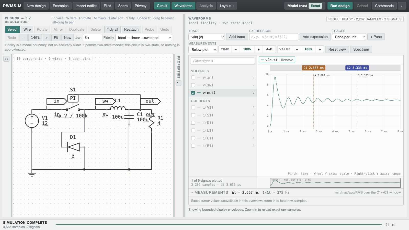Enable the i(V1) current checkbox
Viewport: 409px width, 230px height.
193,108
